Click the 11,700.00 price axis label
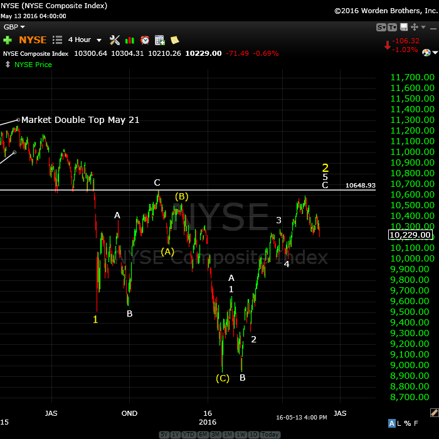This screenshot has height=439, width=439. pos(412,77)
